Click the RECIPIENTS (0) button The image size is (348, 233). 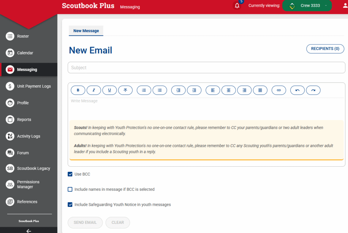click(x=325, y=49)
